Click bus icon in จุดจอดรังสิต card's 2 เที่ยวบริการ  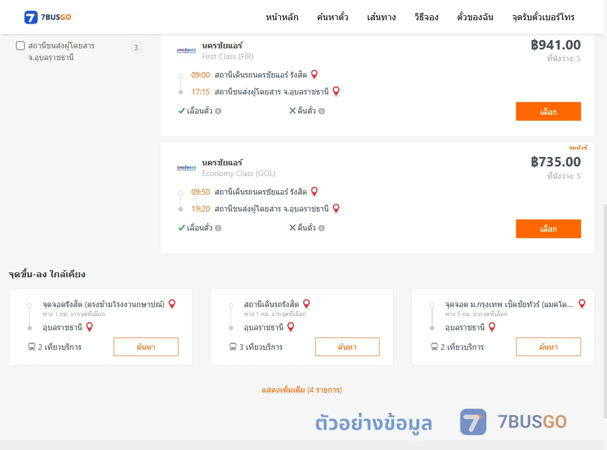click(x=31, y=346)
